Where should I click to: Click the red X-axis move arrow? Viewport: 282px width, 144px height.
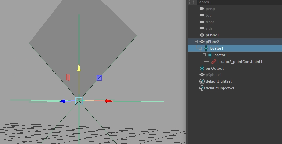click(x=109, y=101)
